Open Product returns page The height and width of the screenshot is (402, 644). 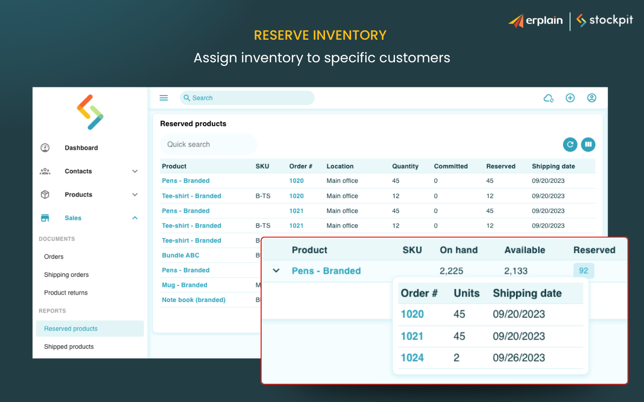point(66,293)
